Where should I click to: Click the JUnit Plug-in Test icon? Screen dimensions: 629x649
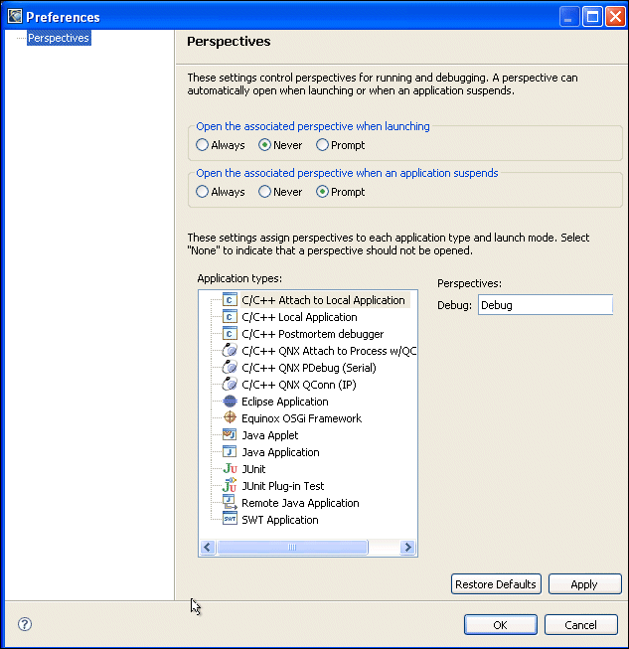tap(230, 486)
